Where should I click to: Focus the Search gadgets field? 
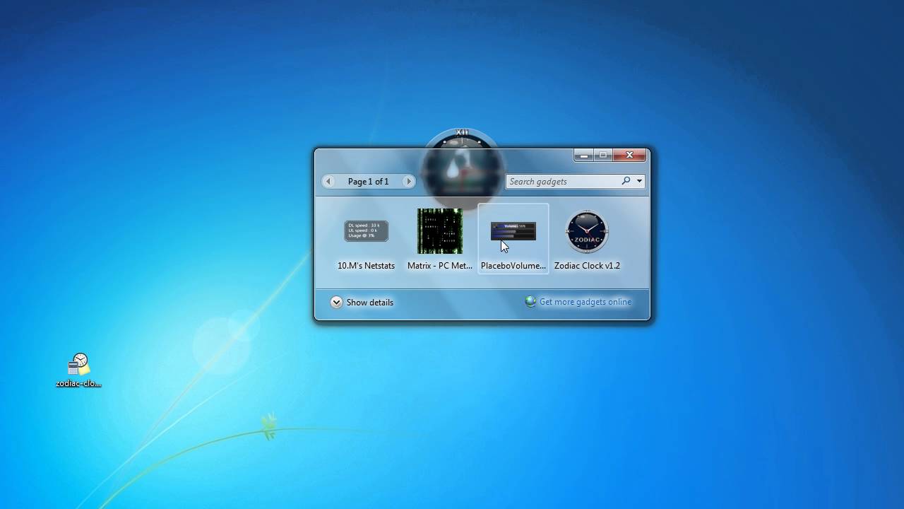pyautogui.click(x=563, y=182)
